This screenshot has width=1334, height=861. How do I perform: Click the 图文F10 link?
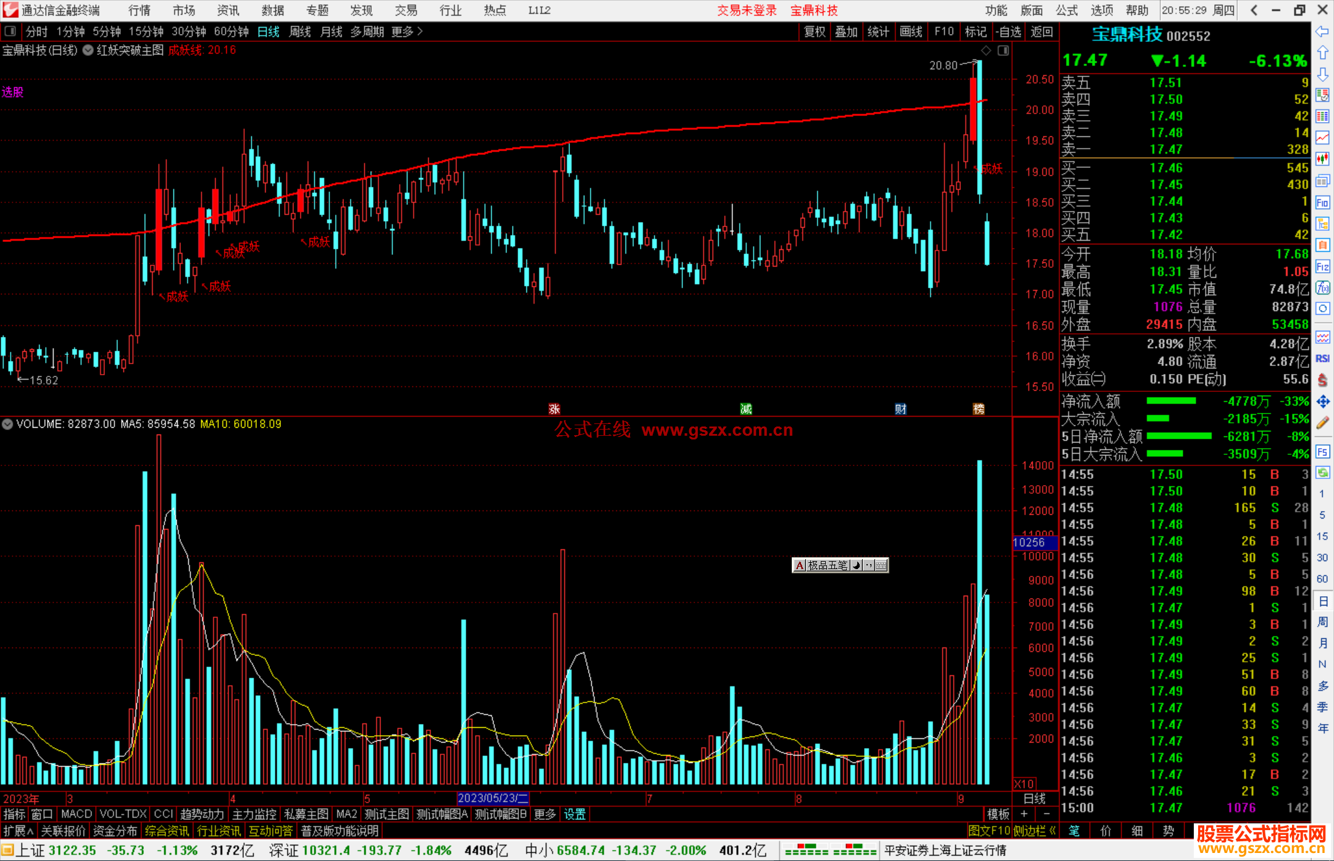click(x=989, y=831)
